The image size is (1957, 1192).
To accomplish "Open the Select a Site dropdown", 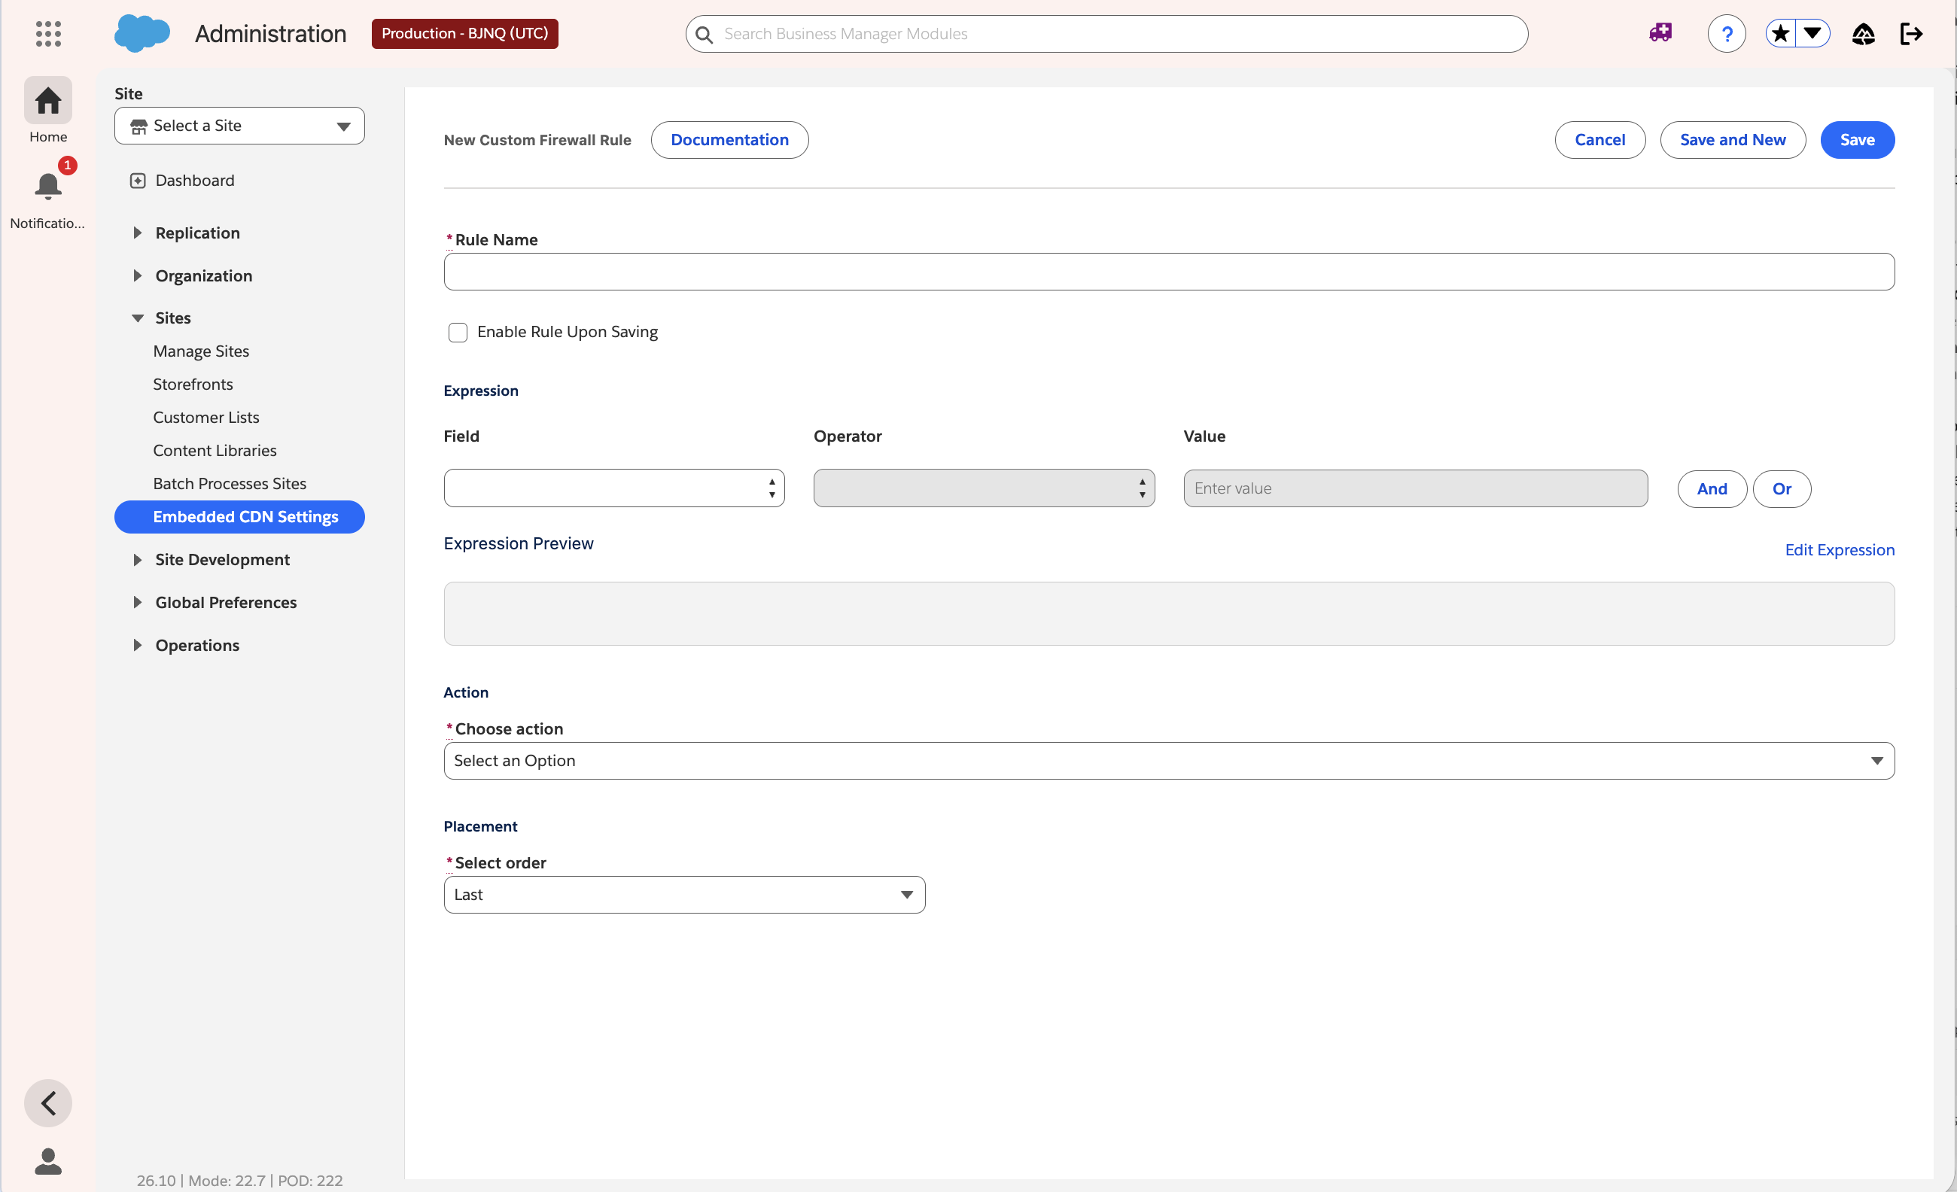I will tap(240, 126).
